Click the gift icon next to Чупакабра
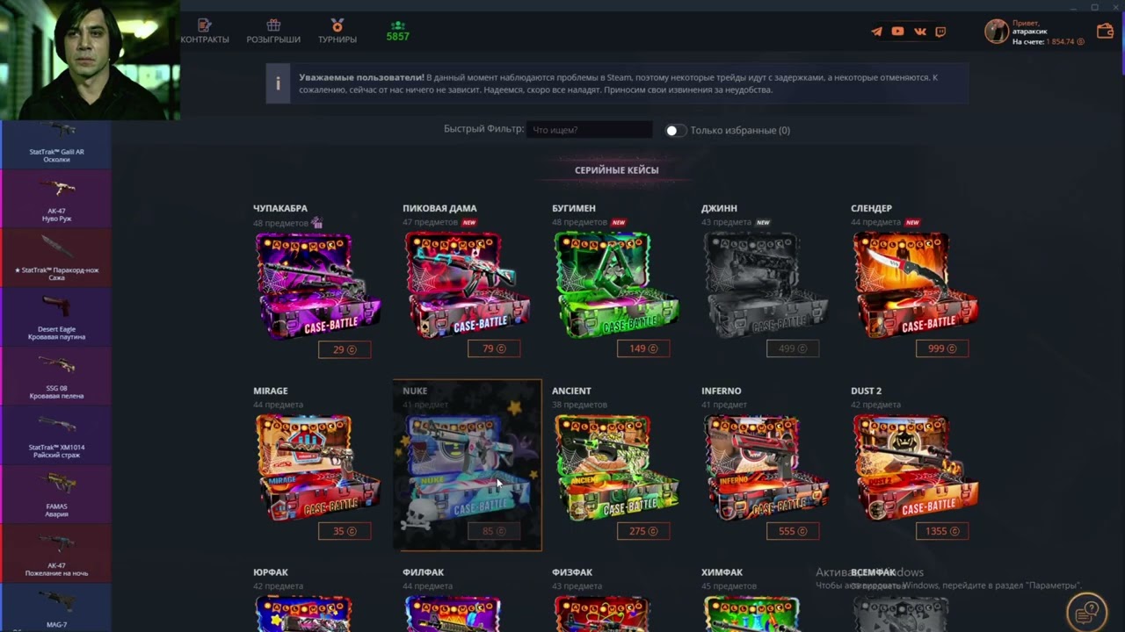The image size is (1125, 632). click(x=317, y=223)
